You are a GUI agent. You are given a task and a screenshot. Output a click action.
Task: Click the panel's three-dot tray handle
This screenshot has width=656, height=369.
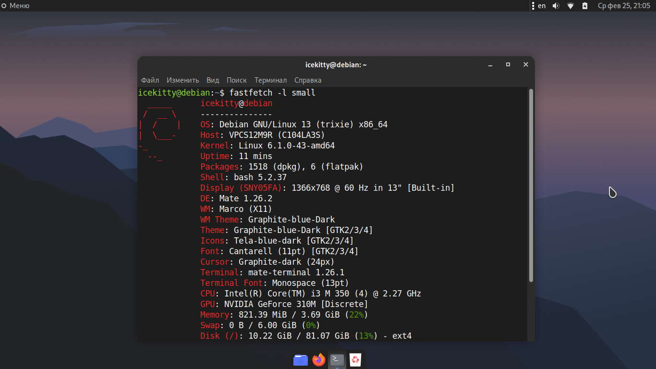[x=533, y=6]
